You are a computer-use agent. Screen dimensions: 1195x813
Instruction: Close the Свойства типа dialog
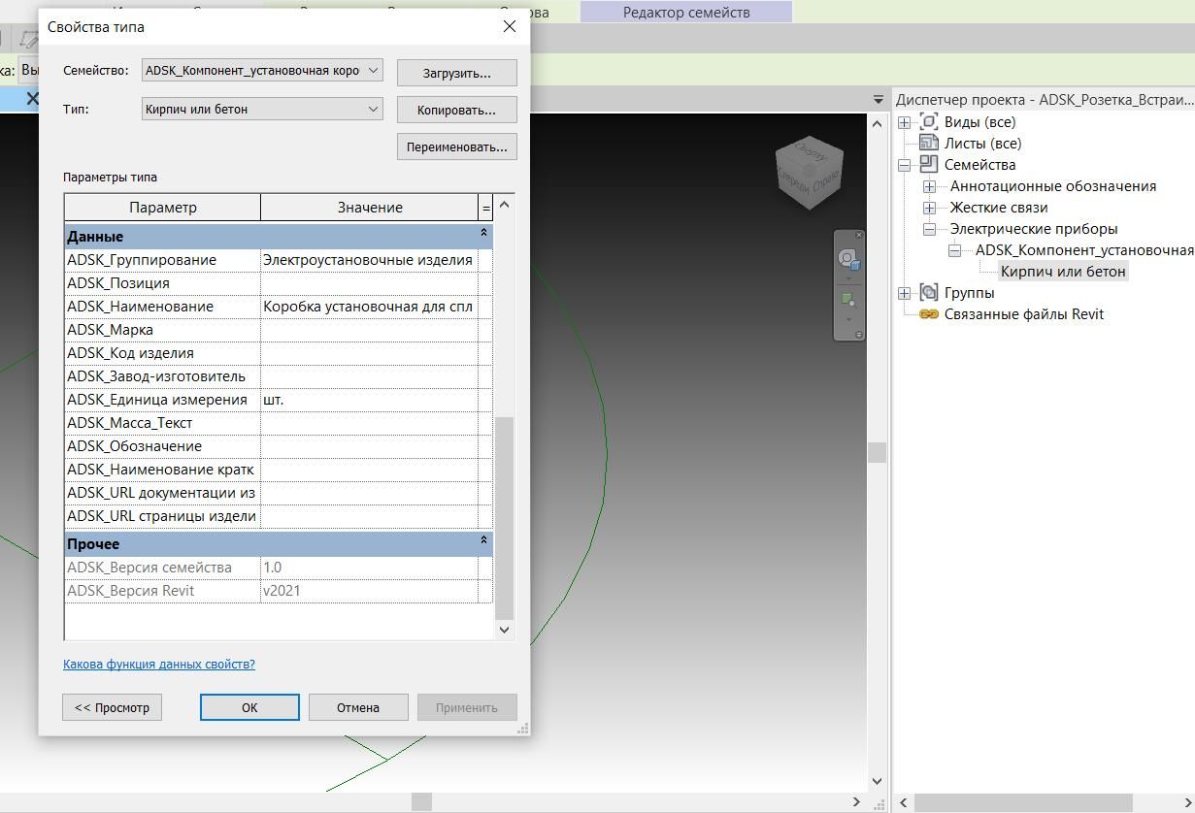click(510, 26)
